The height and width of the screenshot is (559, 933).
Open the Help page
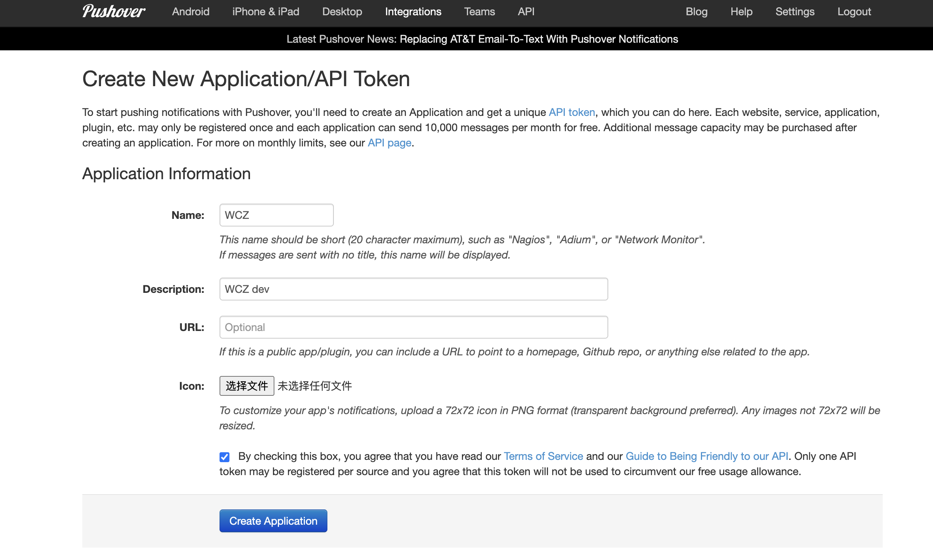[741, 11]
